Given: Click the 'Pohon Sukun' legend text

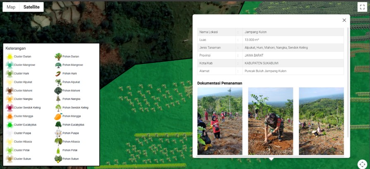Looking at the screenshot, I should (x=70, y=159).
